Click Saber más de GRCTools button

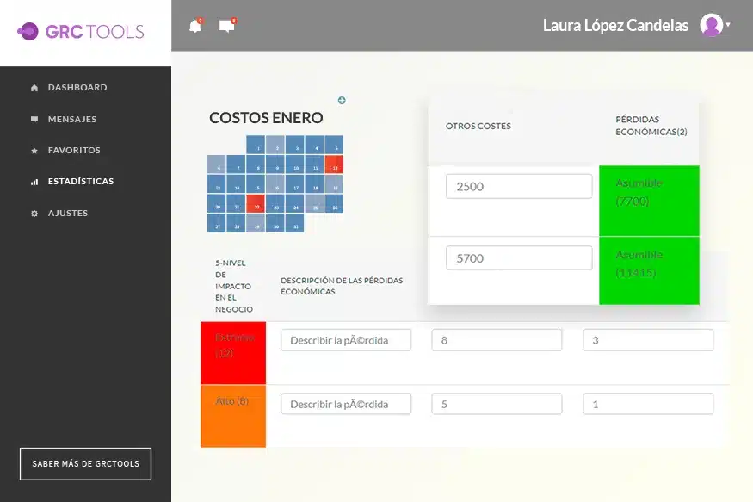[x=85, y=463]
